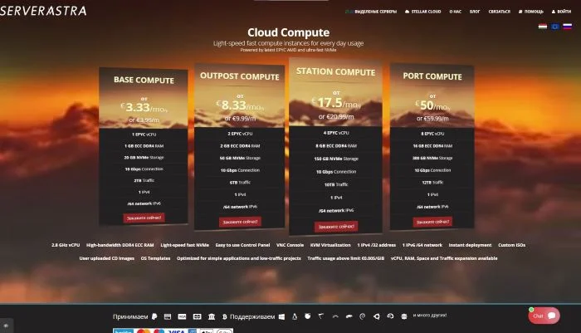Screen dimensions: 581x333
Task: Switch language with Russian flag
Action: point(567,27)
